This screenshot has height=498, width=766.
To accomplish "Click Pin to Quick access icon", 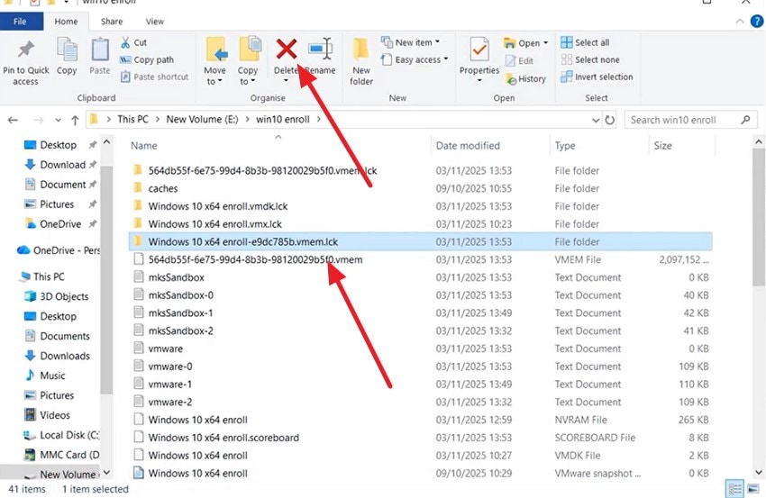I will coord(26,50).
